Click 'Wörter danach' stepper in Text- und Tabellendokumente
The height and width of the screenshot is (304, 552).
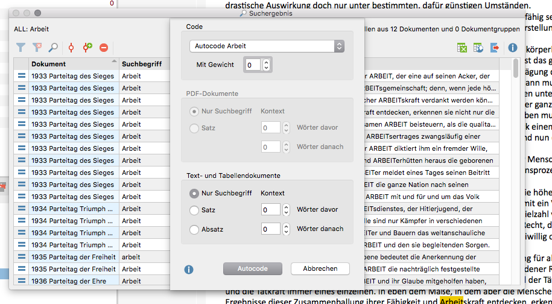pyautogui.click(x=286, y=229)
